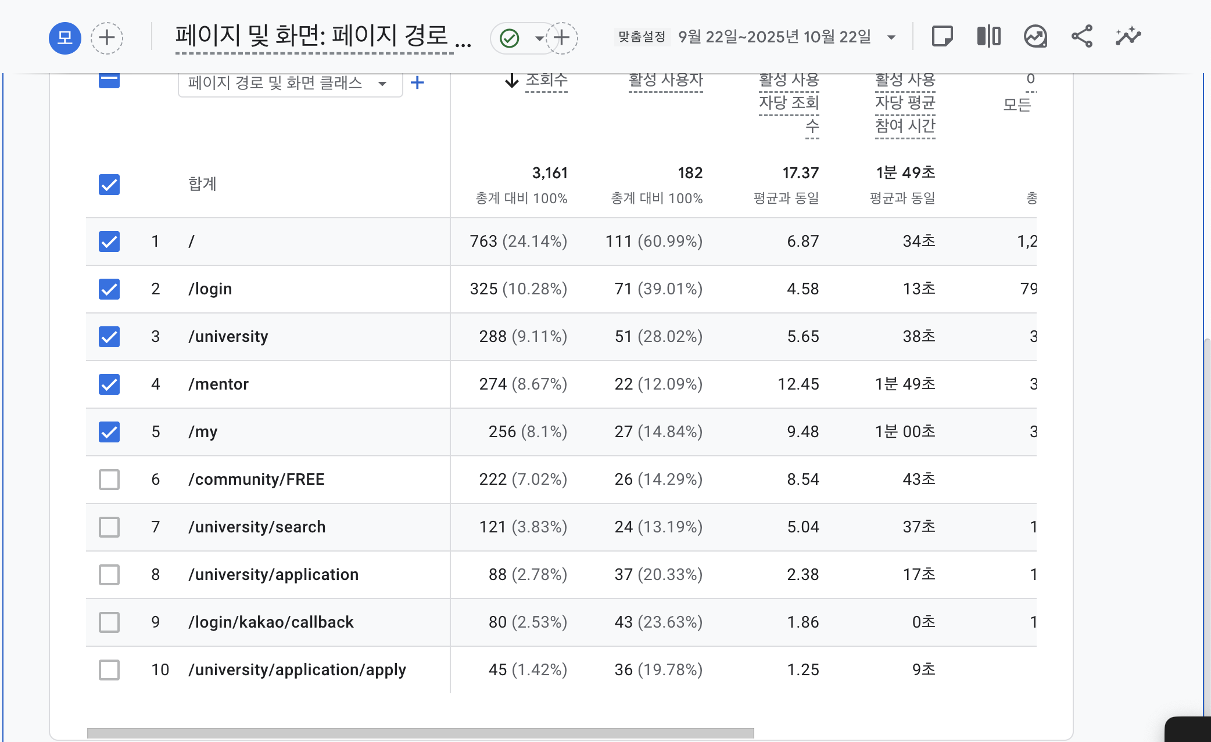The image size is (1211, 742).
Task: Sort by 조회수 column header
Action: tap(546, 80)
